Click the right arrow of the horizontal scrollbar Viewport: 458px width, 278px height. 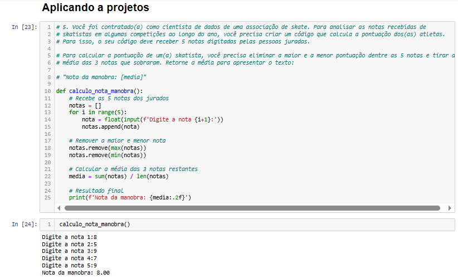[x=450, y=208]
